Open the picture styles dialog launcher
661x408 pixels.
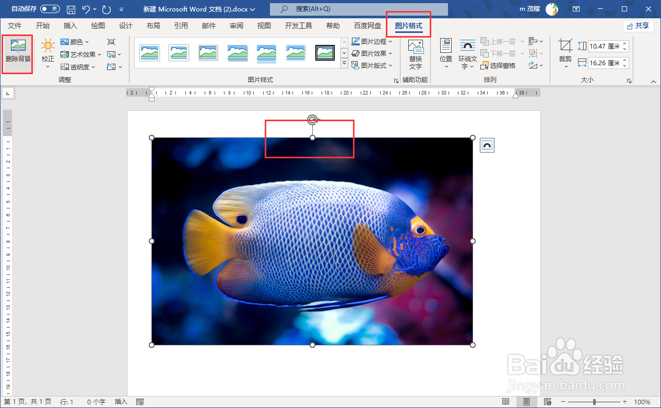tap(396, 81)
